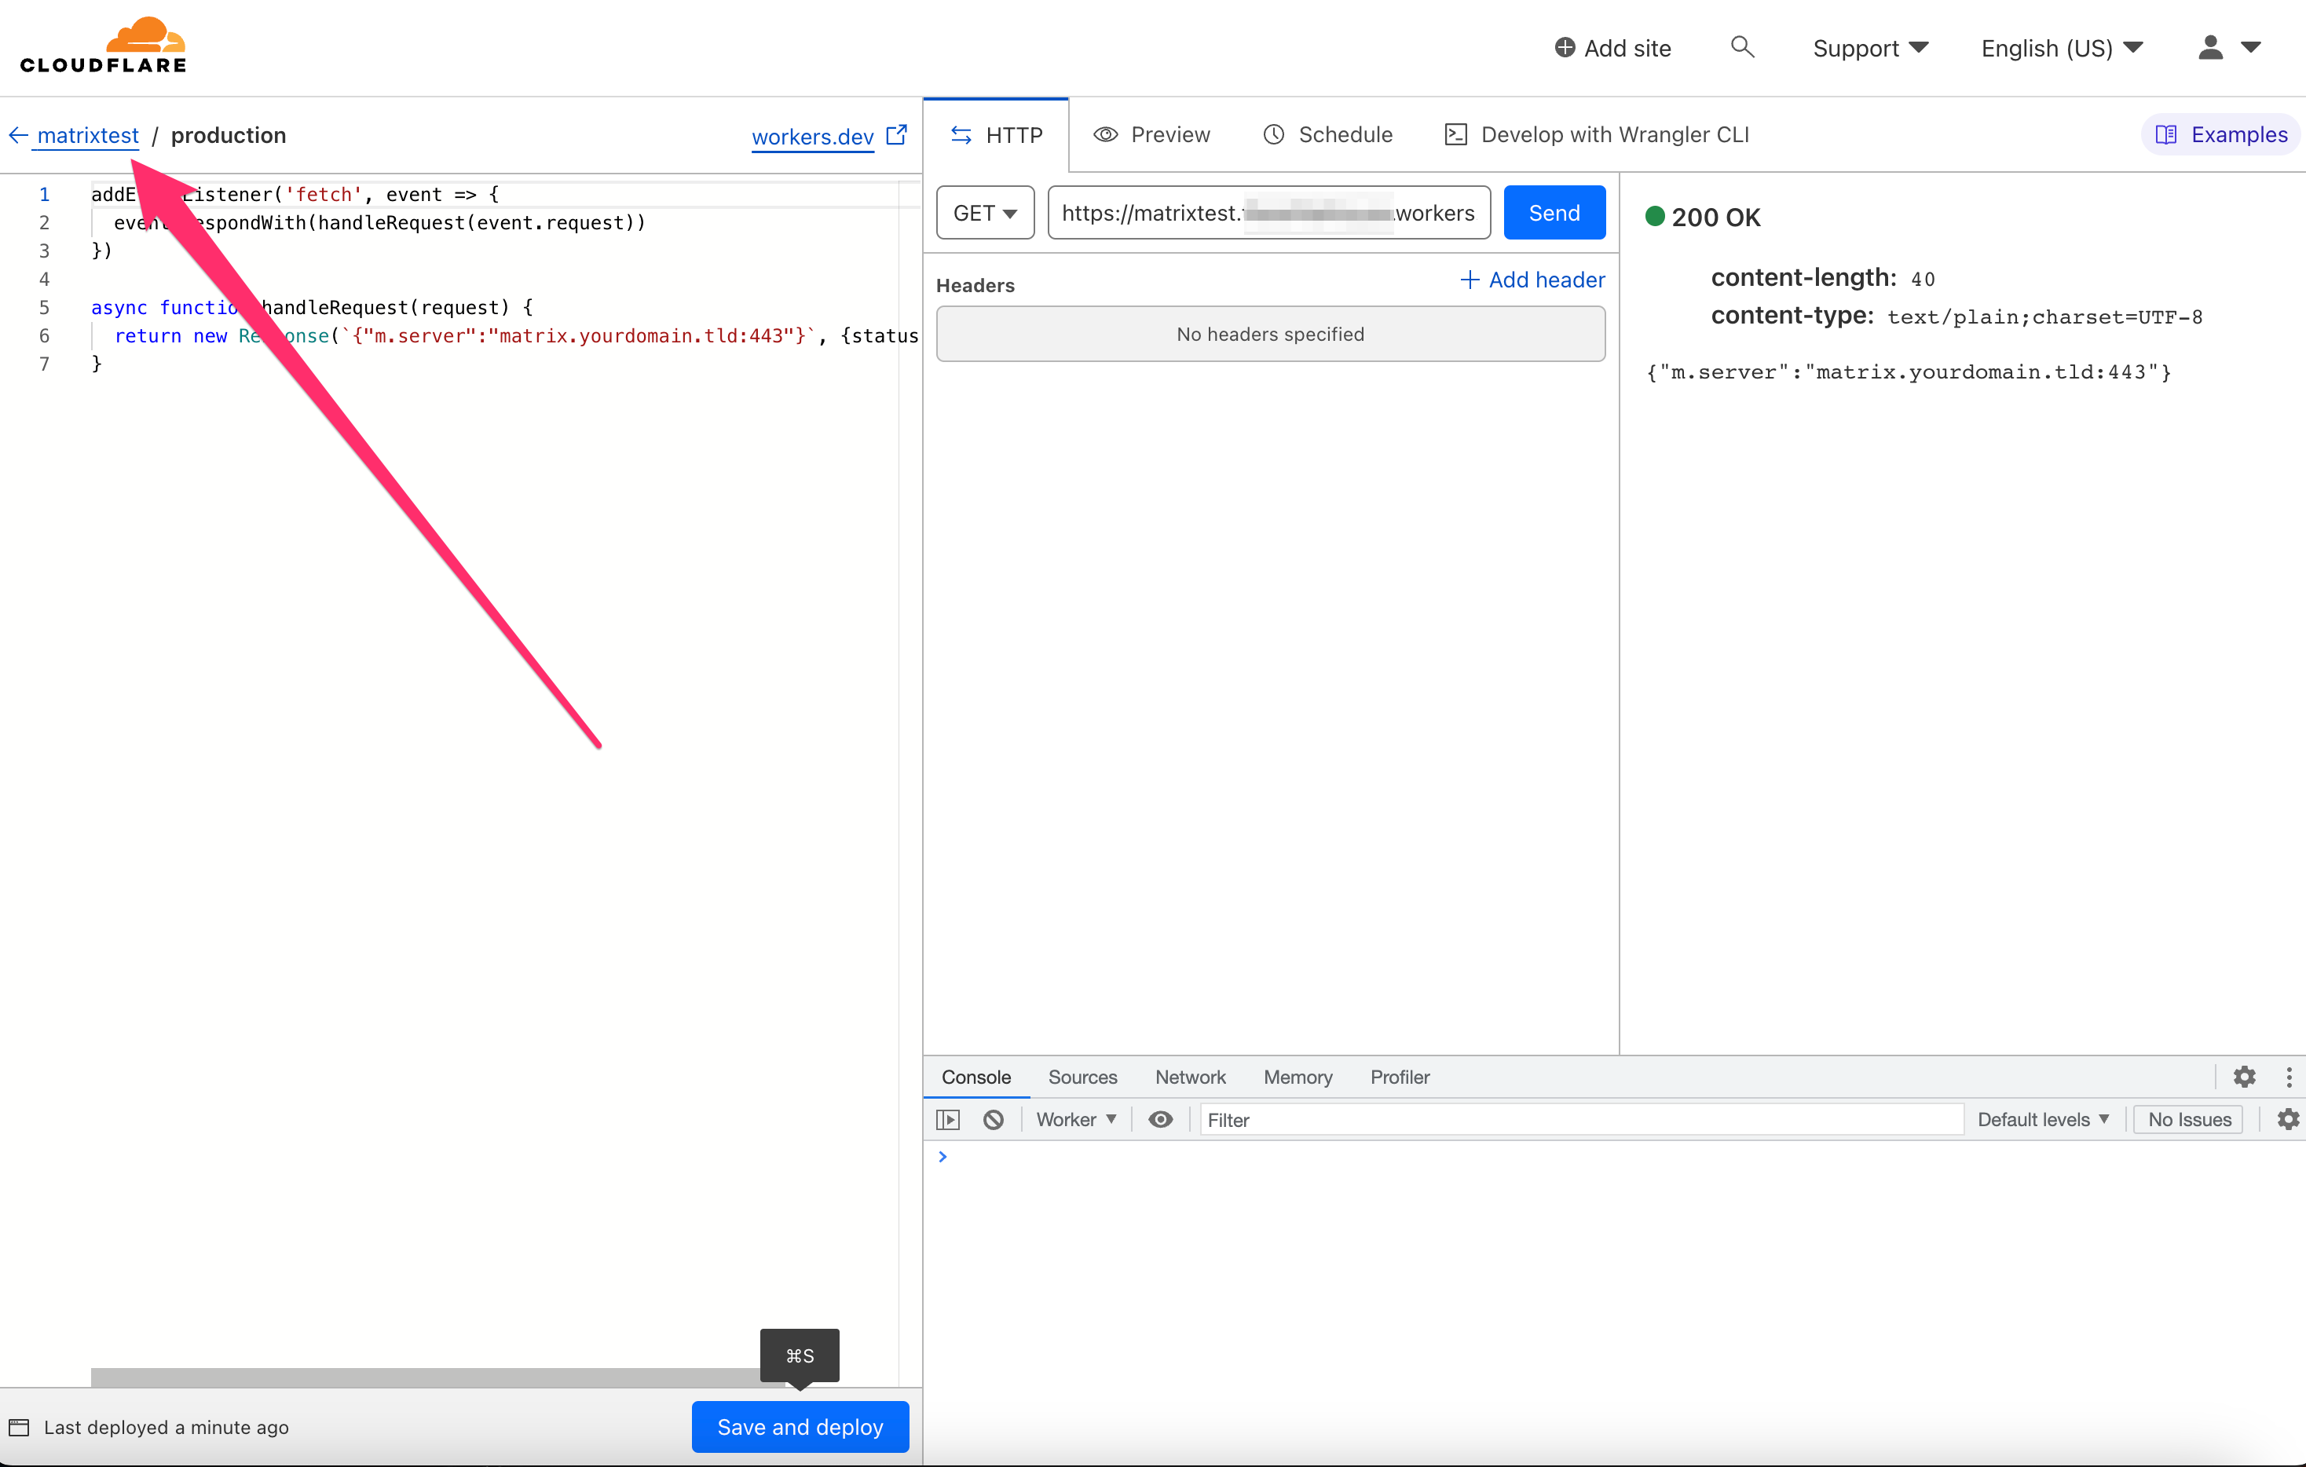Open the search magnifier icon
This screenshot has height=1467, width=2306.
[x=1742, y=47]
